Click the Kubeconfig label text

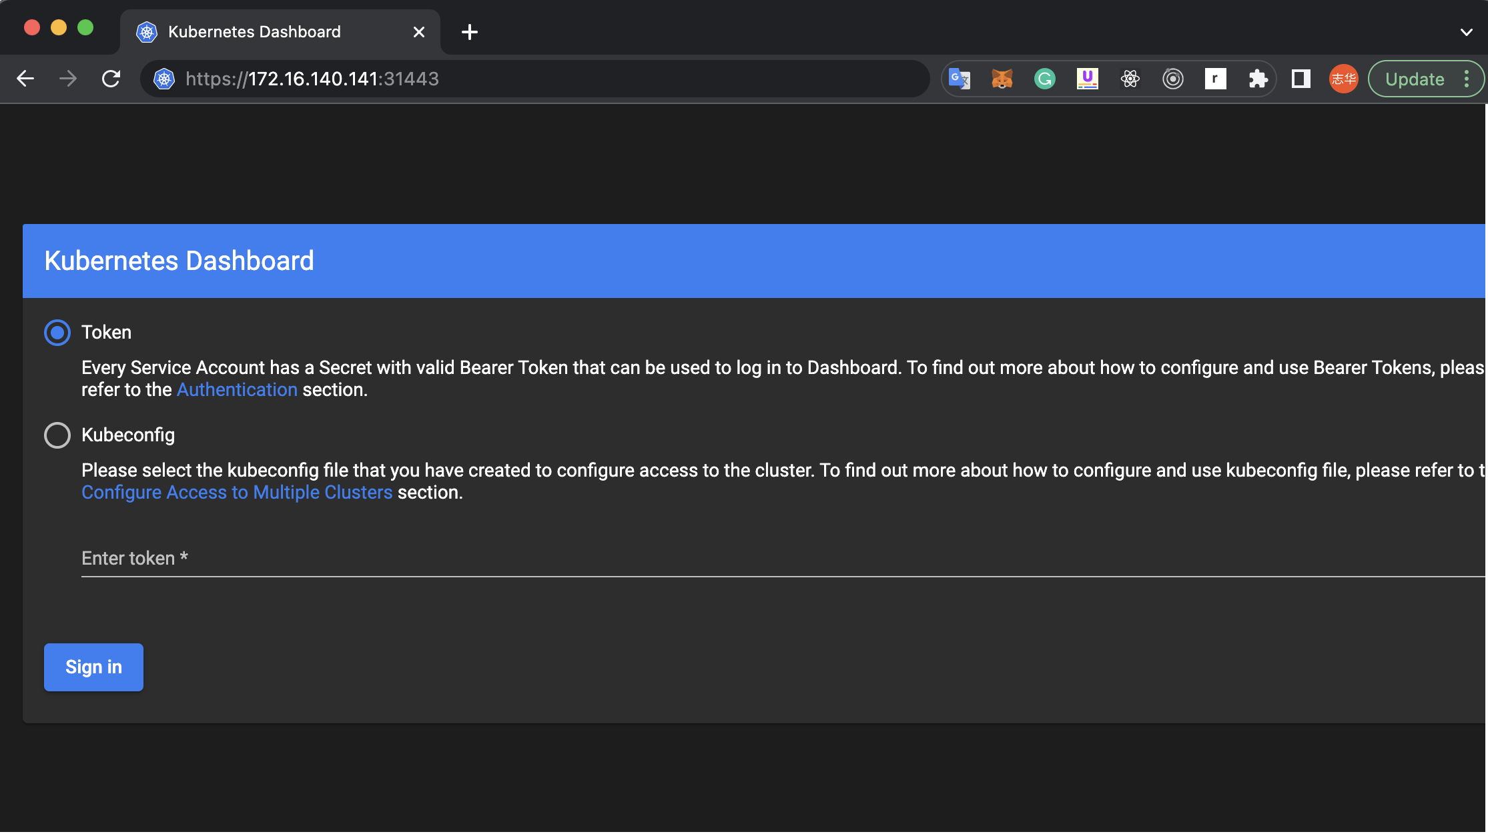pos(128,435)
